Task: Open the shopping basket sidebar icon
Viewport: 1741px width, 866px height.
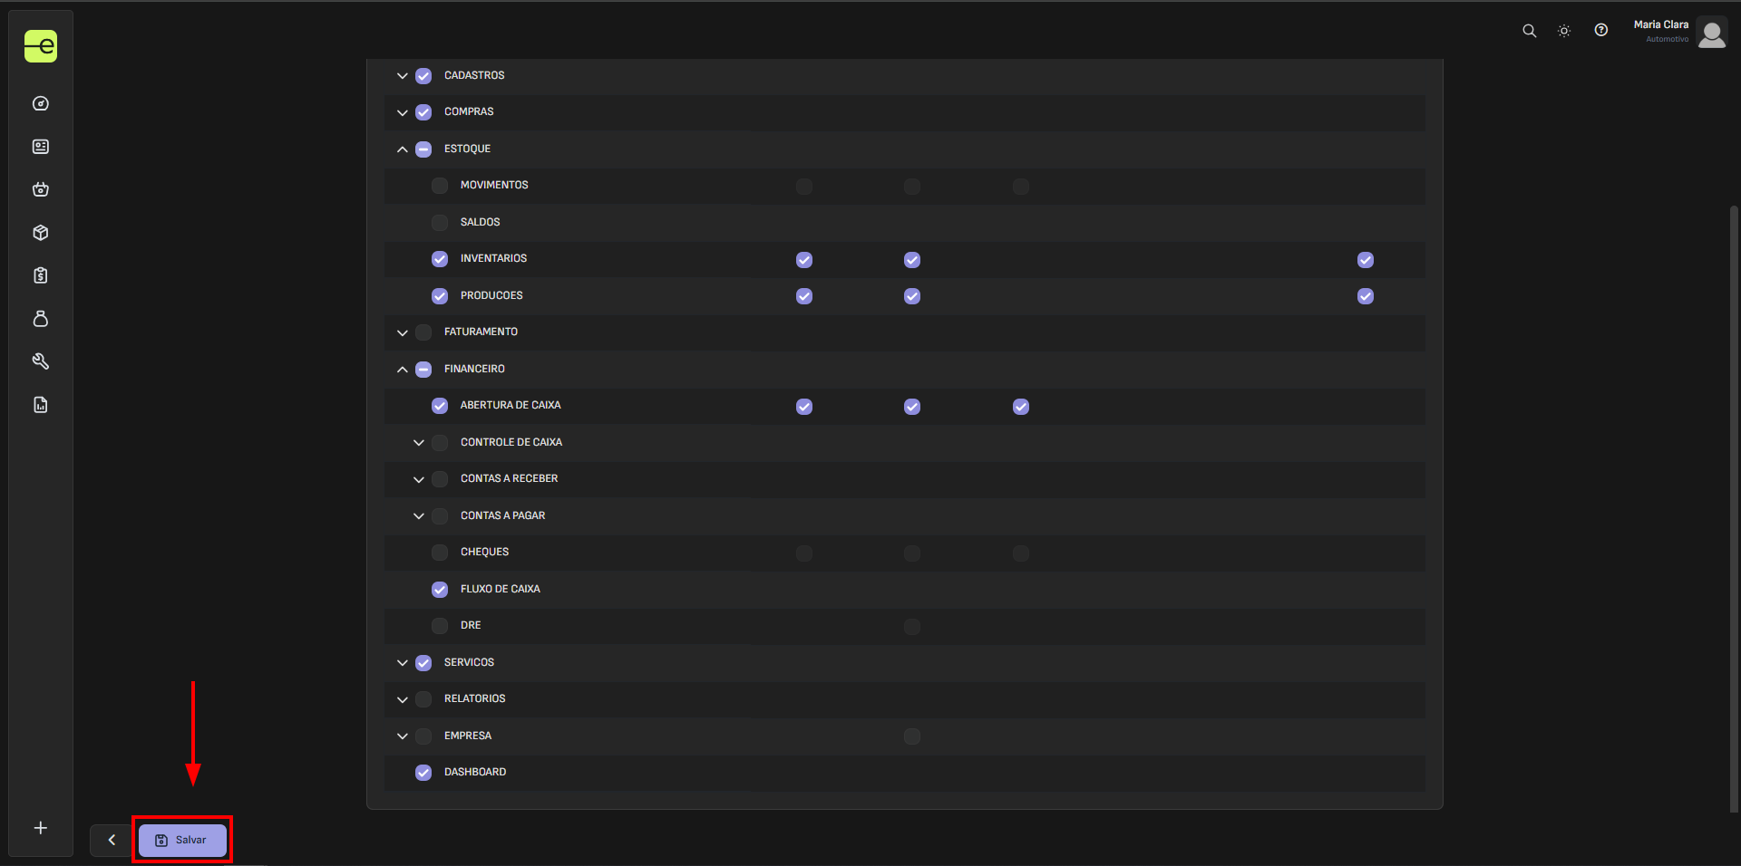Action: [x=41, y=189]
